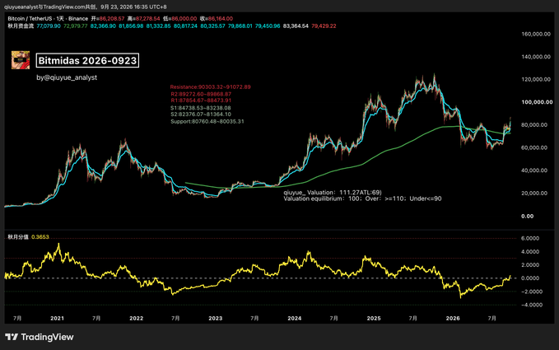Screen dimensions: 559x350
Task: Click the Bitcoin / TetherUS symbol title
Action: click(x=30, y=19)
